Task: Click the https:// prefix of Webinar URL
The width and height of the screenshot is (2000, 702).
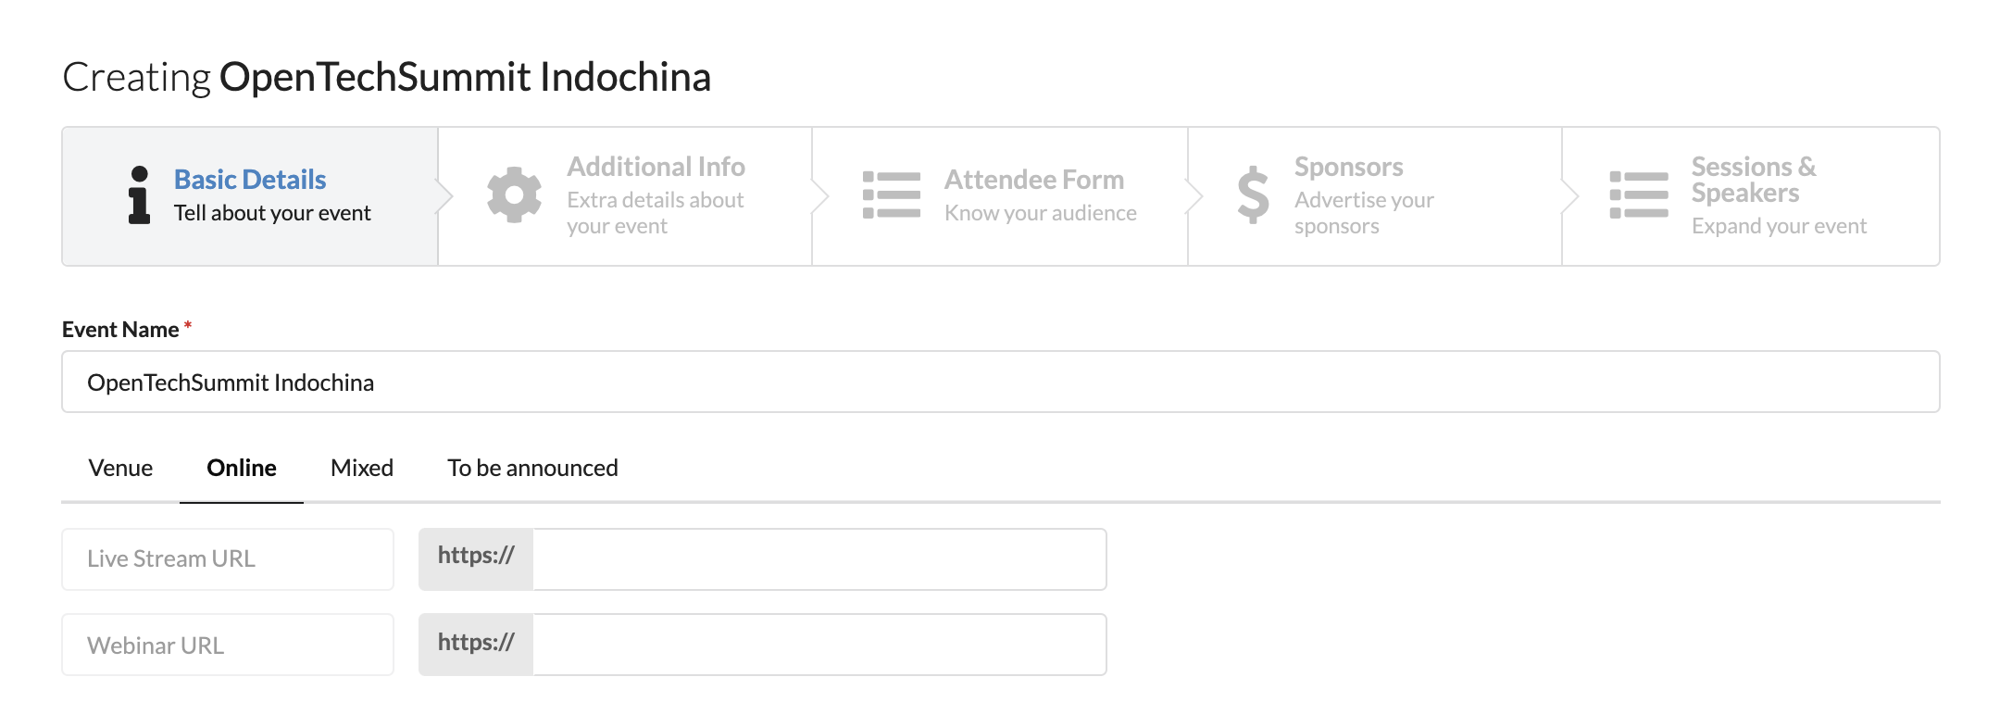Action: [476, 645]
